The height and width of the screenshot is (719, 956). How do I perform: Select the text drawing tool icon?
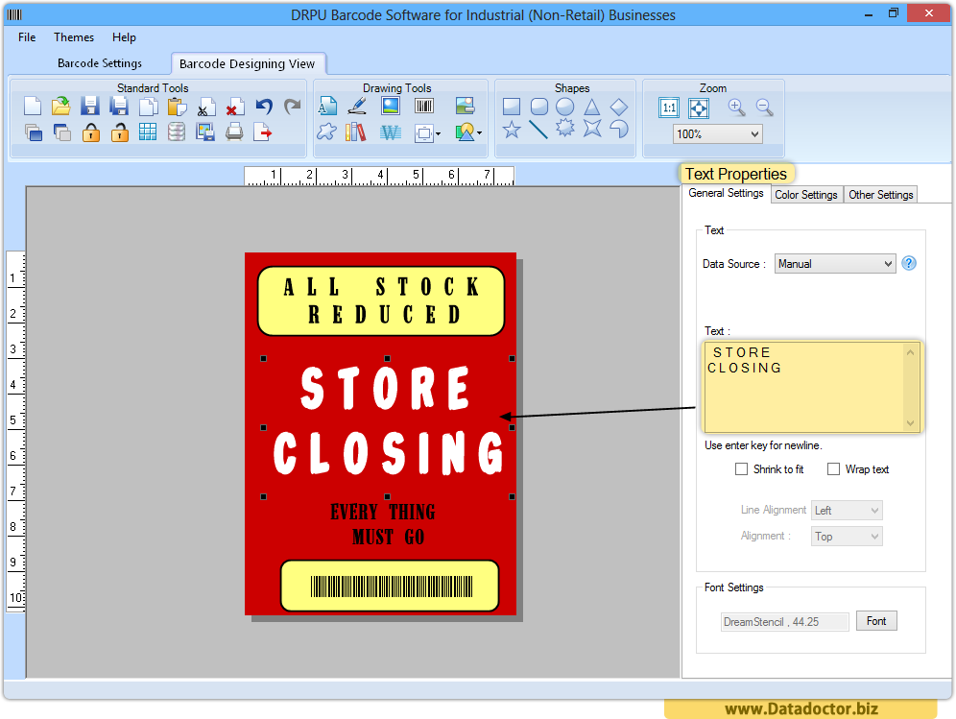(x=327, y=107)
